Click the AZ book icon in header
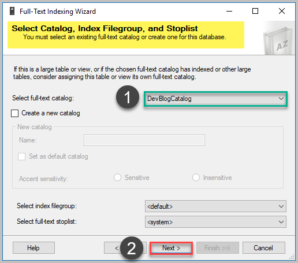Viewport: 298px width, 263px height. [x=278, y=40]
